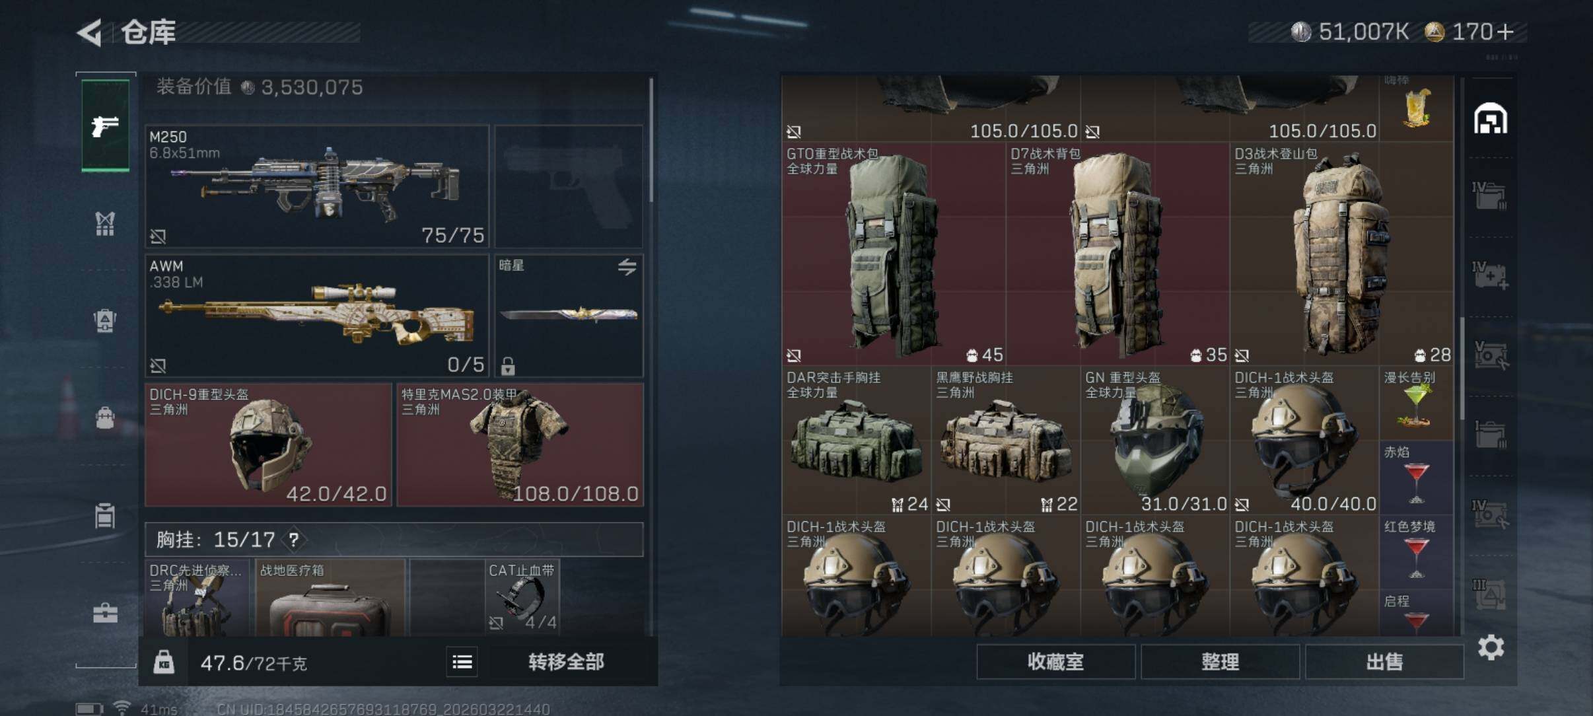Click the 转移全部 button
The width and height of the screenshot is (1593, 716).
(566, 662)
